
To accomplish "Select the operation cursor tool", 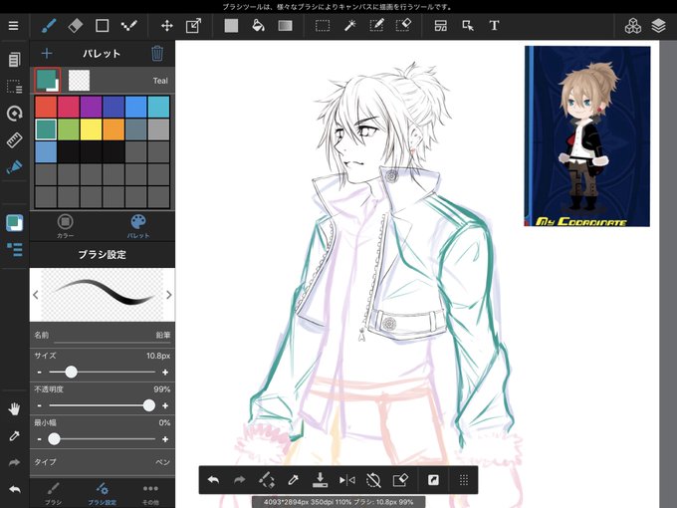I will click(468, 26).
